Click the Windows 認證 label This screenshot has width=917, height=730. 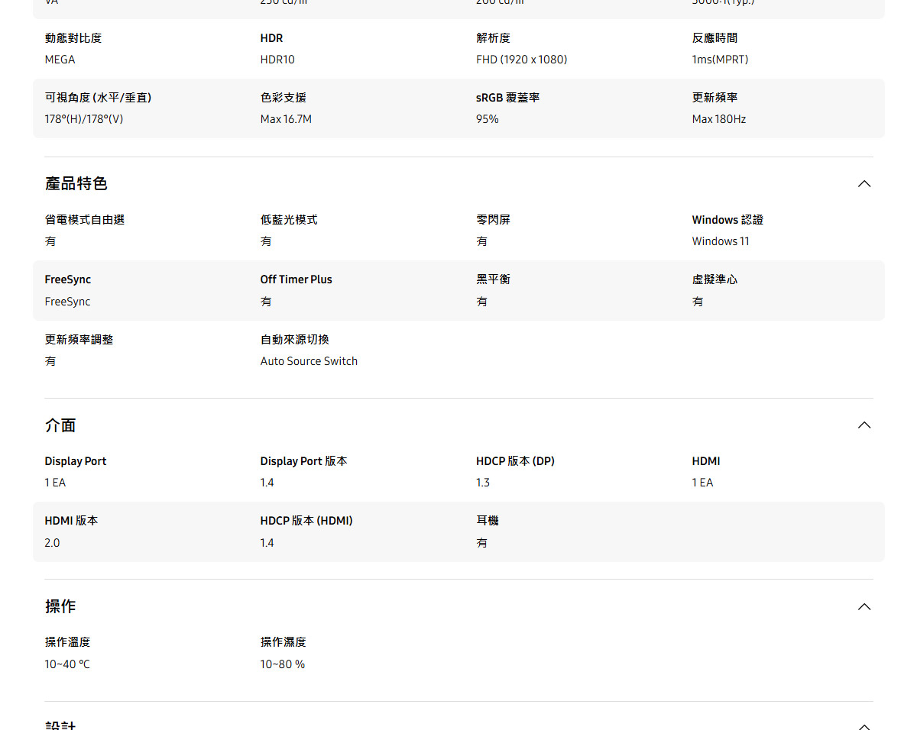pyautogui.click(x=727, y=220)
